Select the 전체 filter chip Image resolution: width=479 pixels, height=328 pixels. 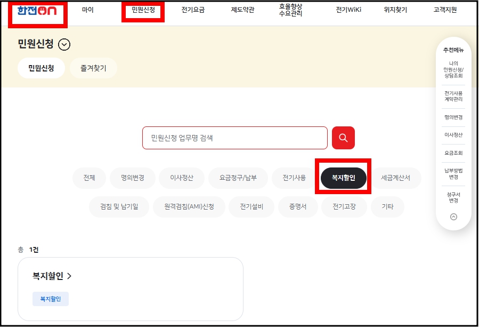pyautogui.click(x=88, y=178)
